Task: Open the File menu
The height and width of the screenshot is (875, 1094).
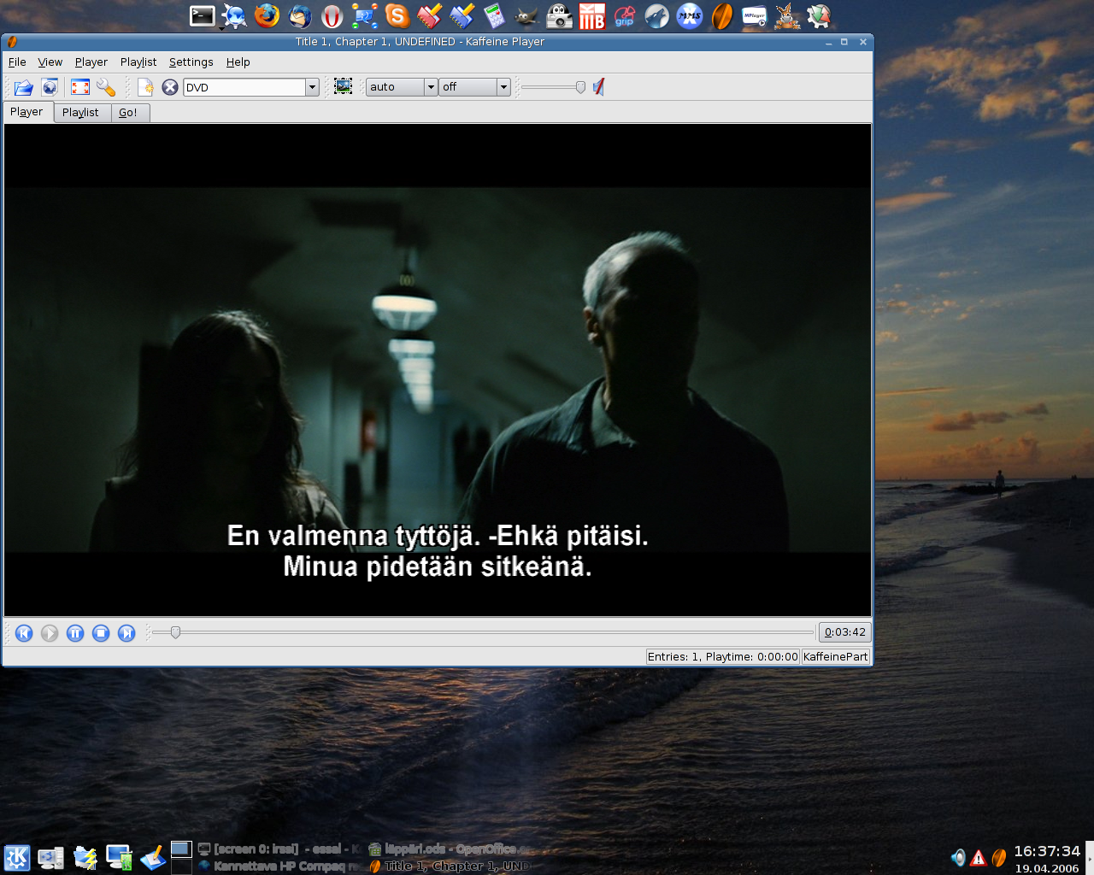Action: pos(17,62)
